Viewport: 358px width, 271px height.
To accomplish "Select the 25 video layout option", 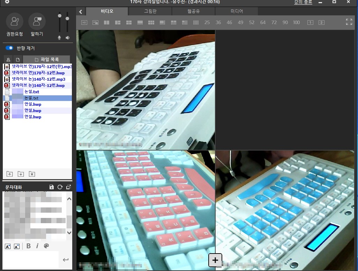I will [207, 22].
